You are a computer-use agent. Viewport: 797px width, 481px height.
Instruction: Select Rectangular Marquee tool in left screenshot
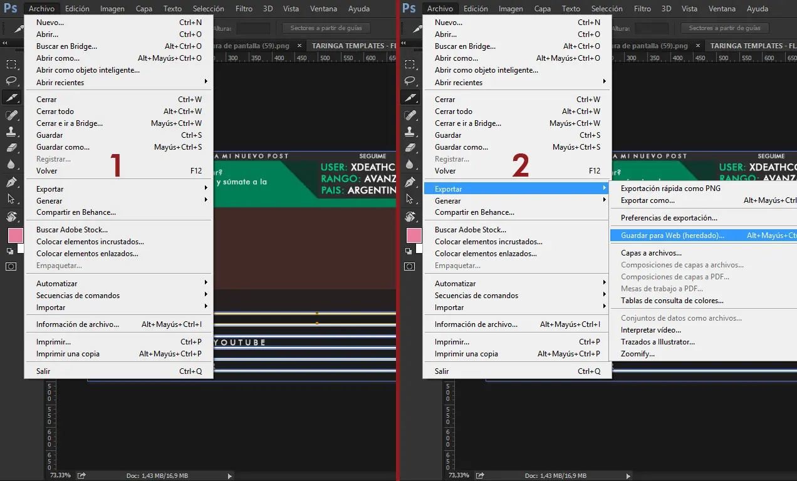[11, 65]
